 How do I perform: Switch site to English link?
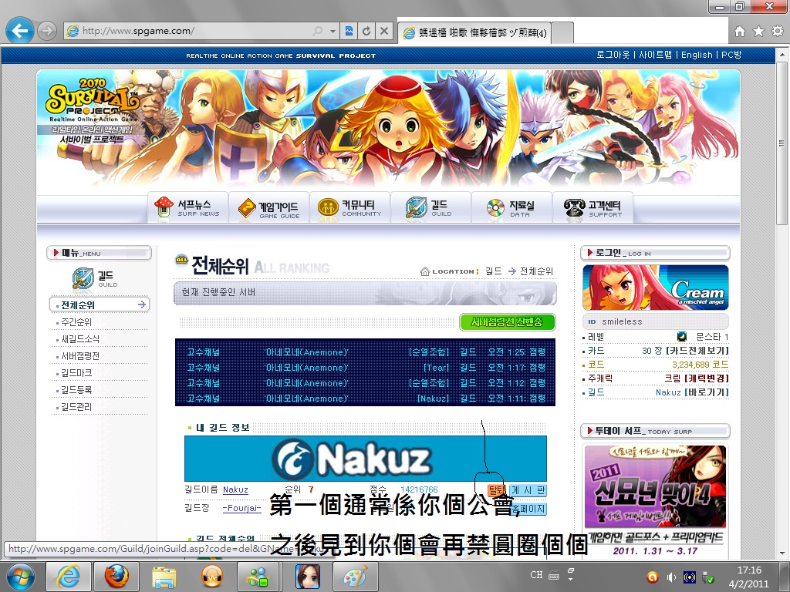(697, 55)
